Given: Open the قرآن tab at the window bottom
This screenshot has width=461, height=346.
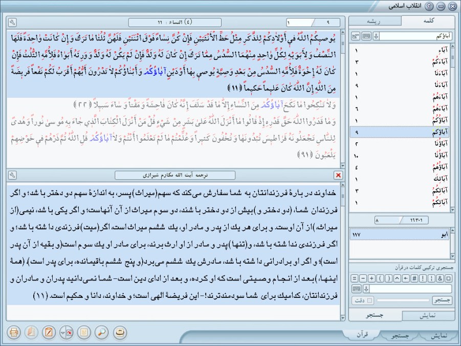Looking at the screenshot, I should 362,335.
